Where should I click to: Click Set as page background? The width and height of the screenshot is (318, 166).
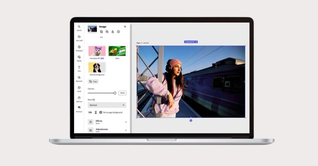(111, 112)
